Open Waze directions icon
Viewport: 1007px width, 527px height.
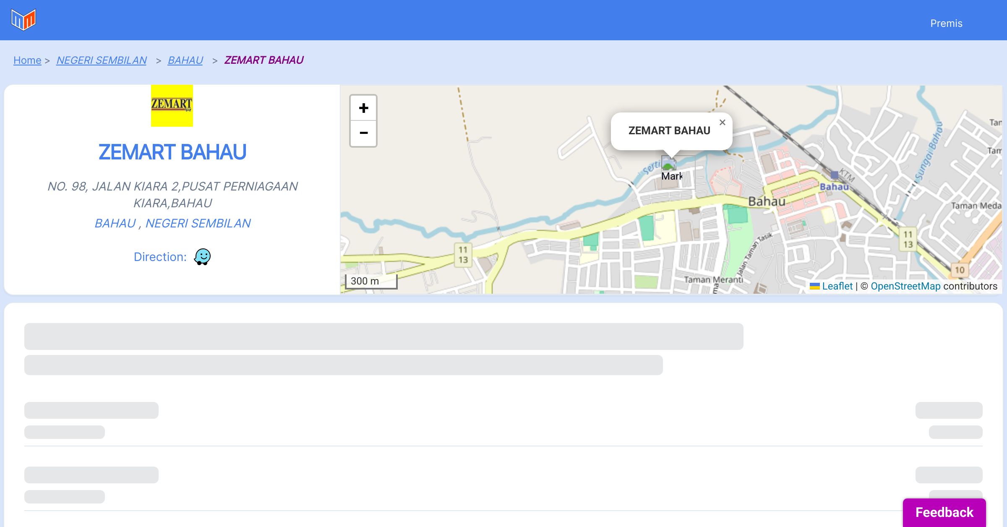[202, 257]
